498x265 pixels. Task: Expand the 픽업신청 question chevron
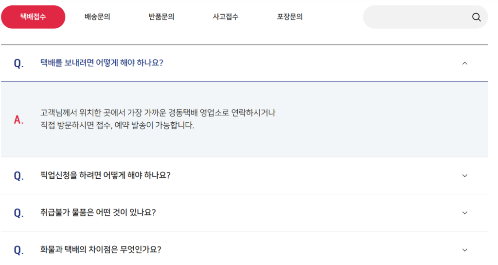point(464,175)
